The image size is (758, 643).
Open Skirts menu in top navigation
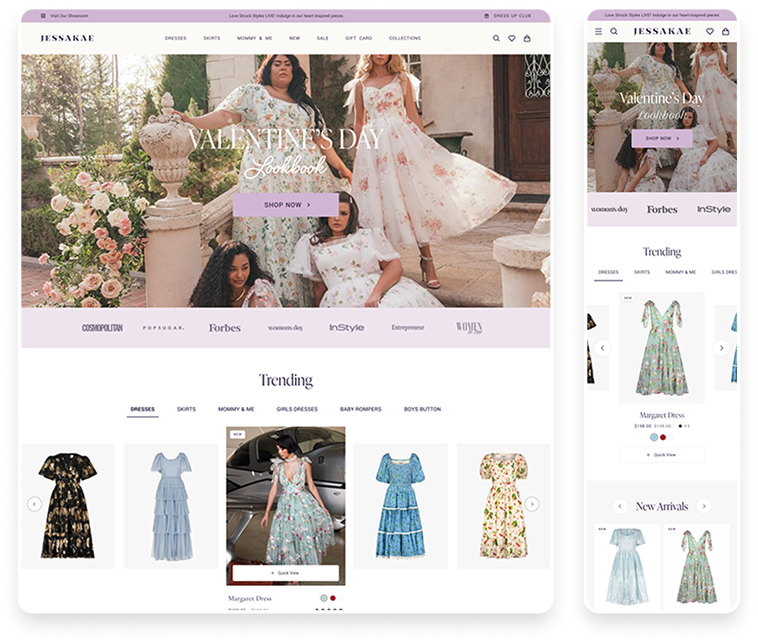[x=212, y=39]
